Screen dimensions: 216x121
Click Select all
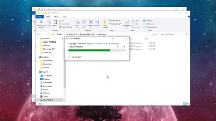coord(147,21)
